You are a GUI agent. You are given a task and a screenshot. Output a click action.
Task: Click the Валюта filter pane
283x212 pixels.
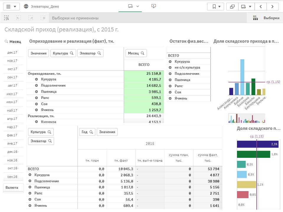pos(13,188)
